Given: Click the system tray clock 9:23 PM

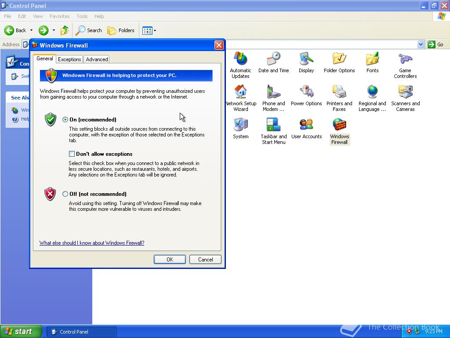Looking at the screenshot, I should click(434, 331).
